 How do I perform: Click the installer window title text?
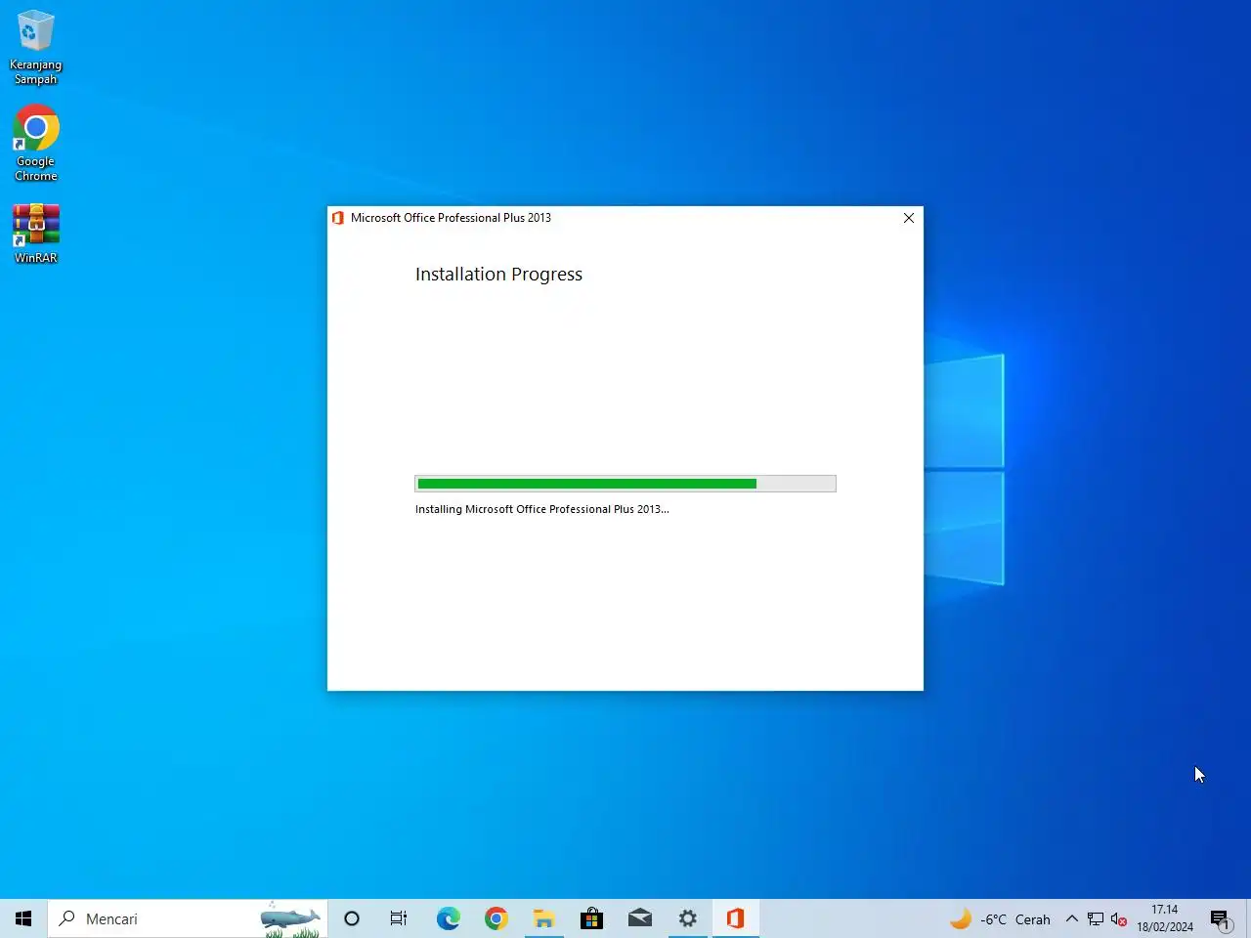pos(451,218)
